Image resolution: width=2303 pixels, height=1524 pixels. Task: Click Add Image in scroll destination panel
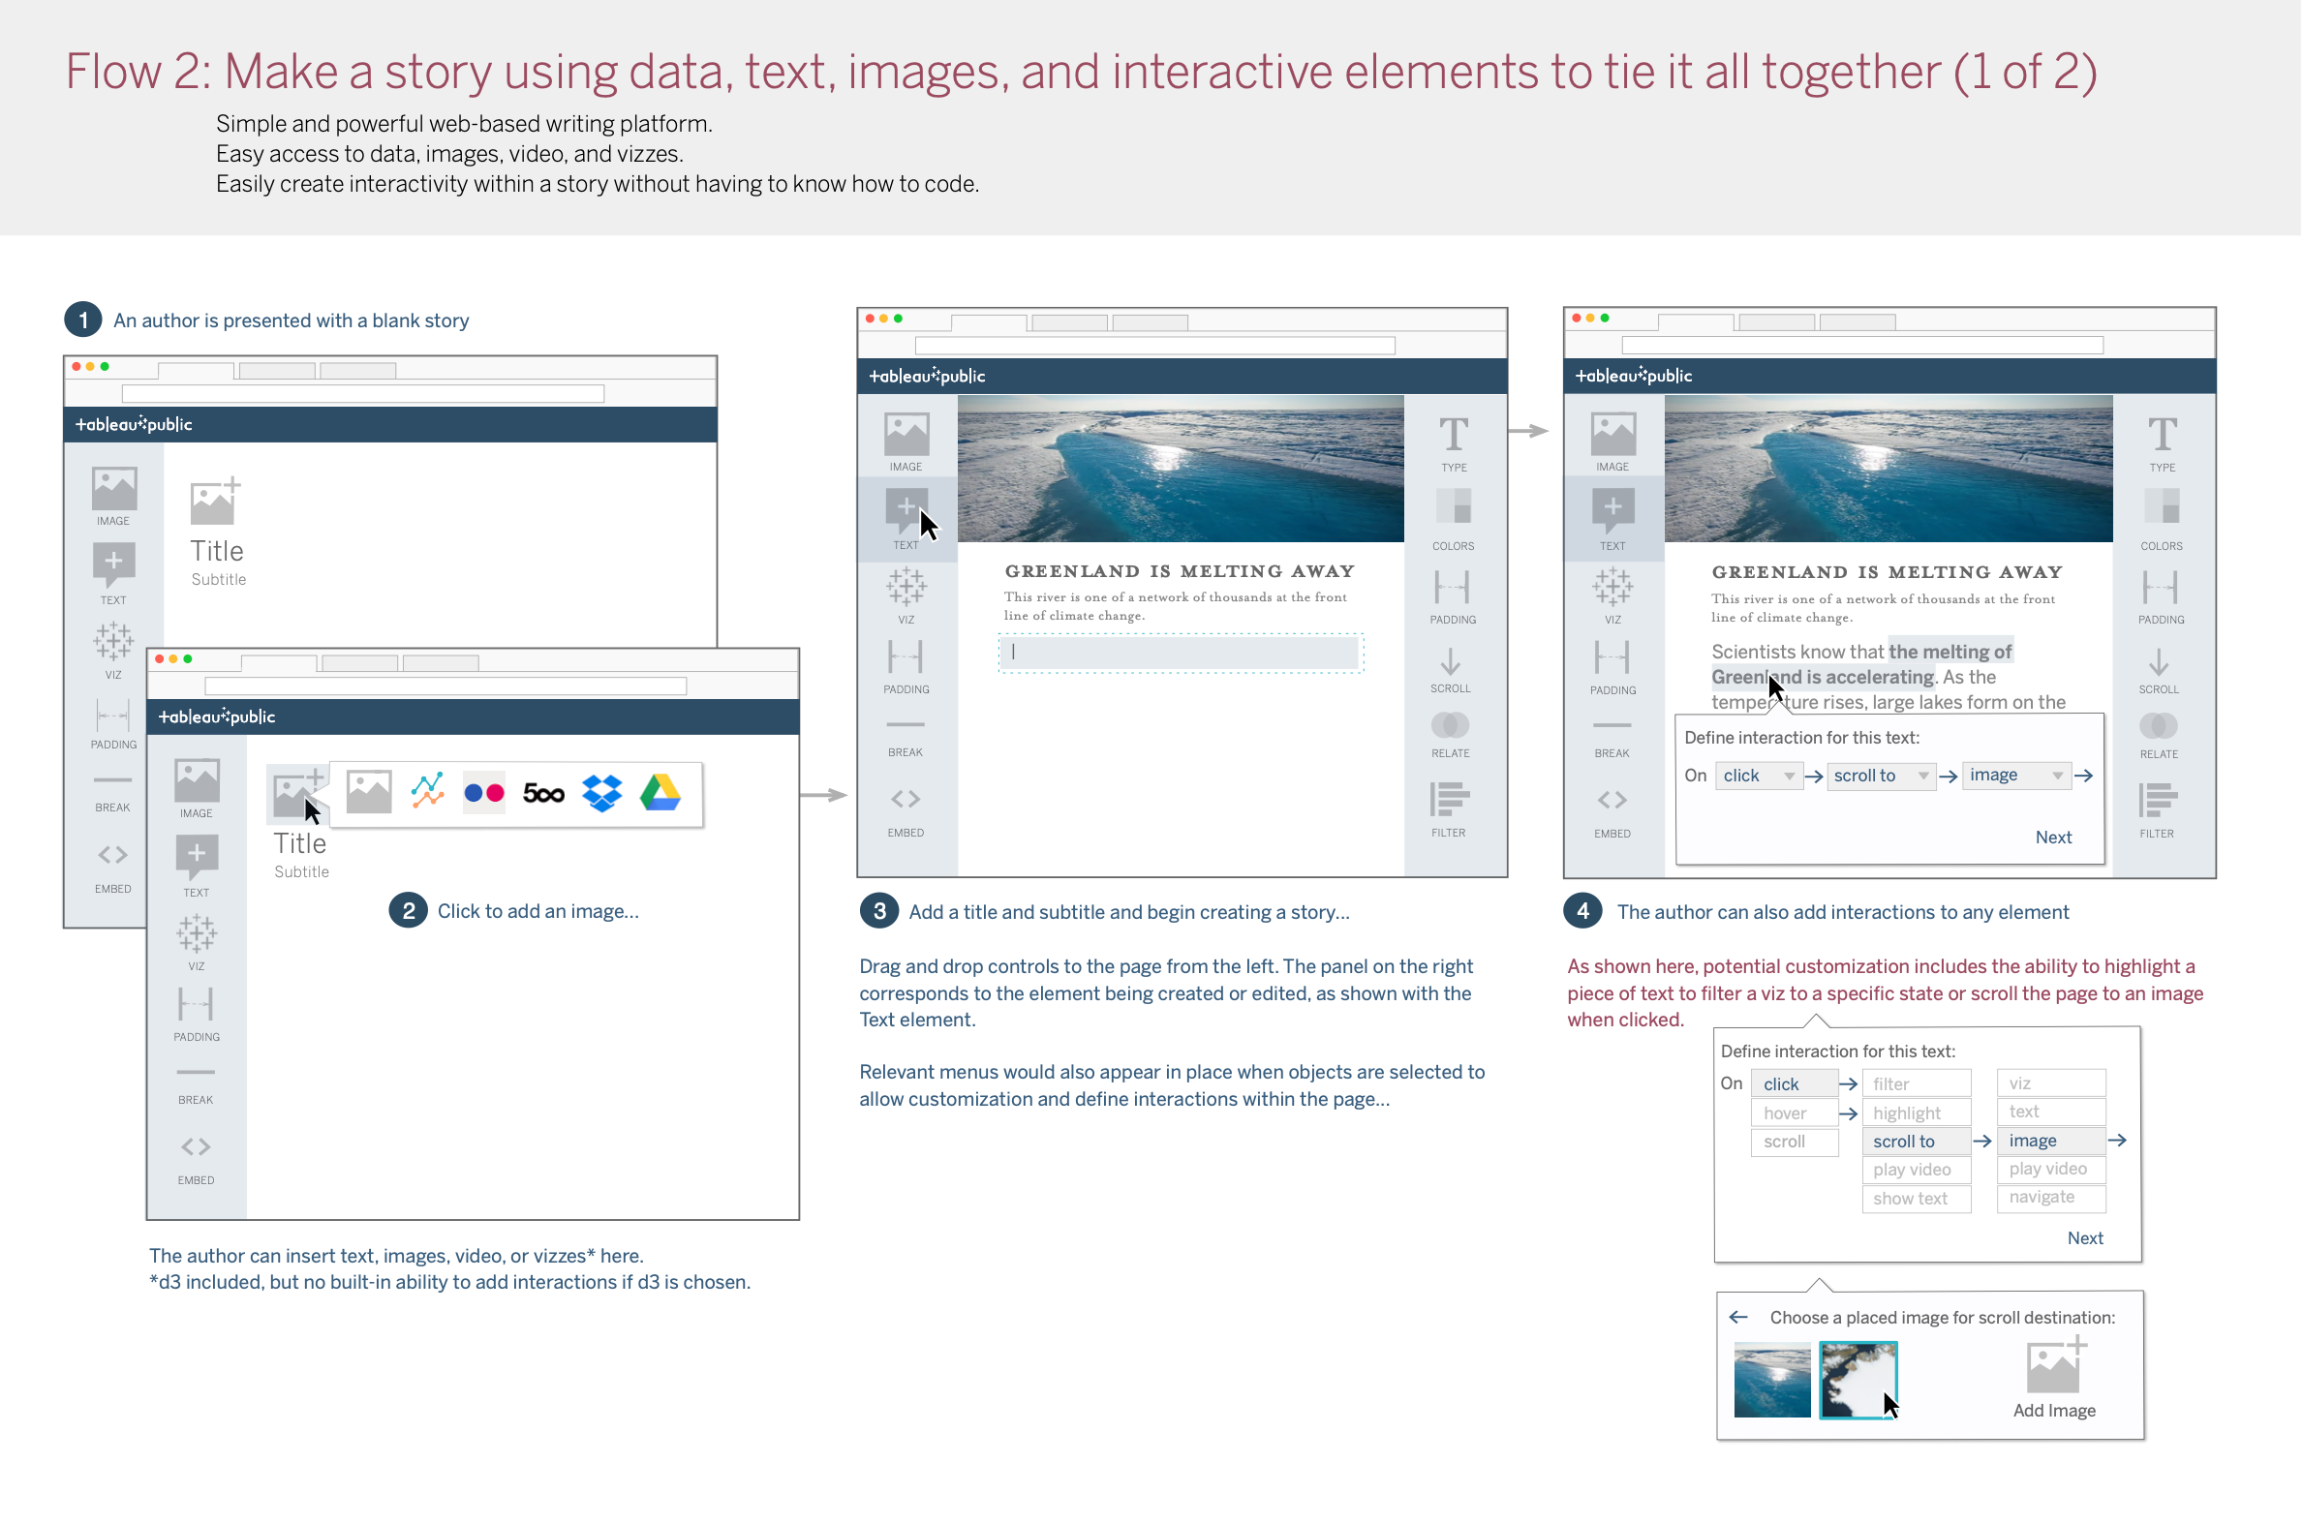pos(2055,1379)
